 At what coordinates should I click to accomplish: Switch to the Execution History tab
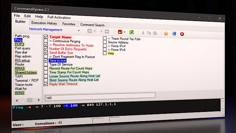tap(44, 23)
